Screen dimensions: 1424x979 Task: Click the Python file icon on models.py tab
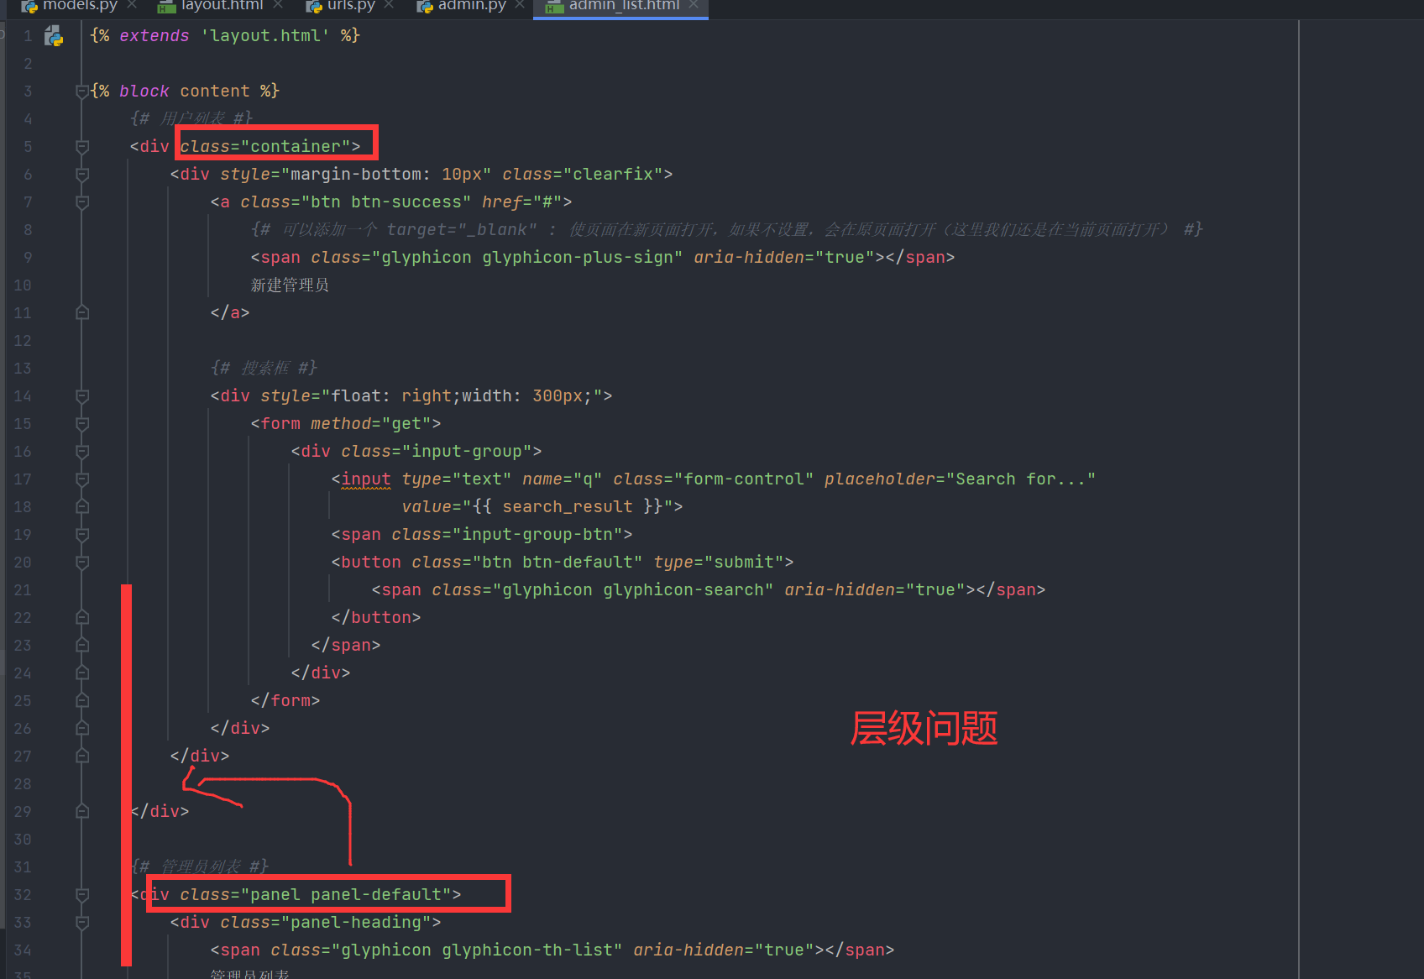(29, 7)
